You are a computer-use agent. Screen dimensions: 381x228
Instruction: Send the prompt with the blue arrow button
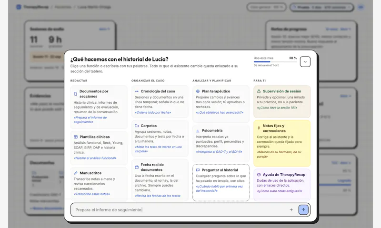(x=303, y=210)
